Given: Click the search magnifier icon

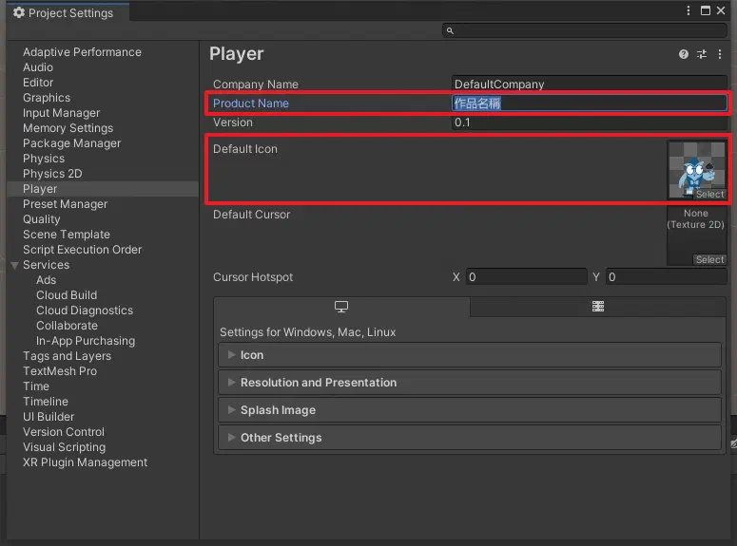Looking at the screenshot, I should tap(450, 30).
